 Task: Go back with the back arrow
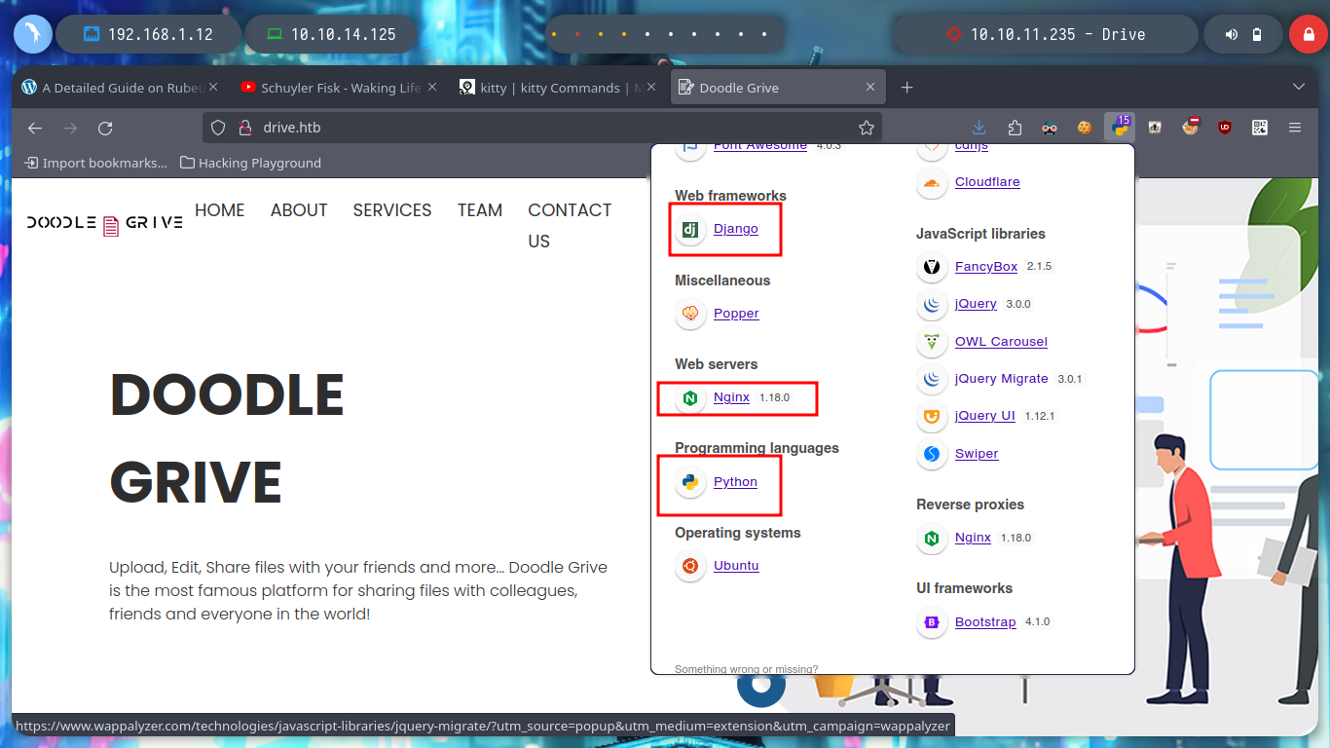pos(35,128)
